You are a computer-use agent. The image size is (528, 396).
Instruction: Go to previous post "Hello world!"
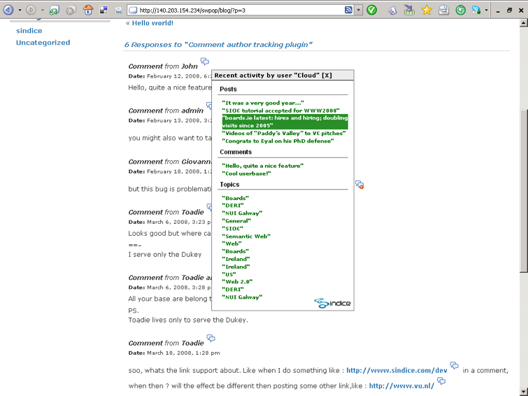149,23
